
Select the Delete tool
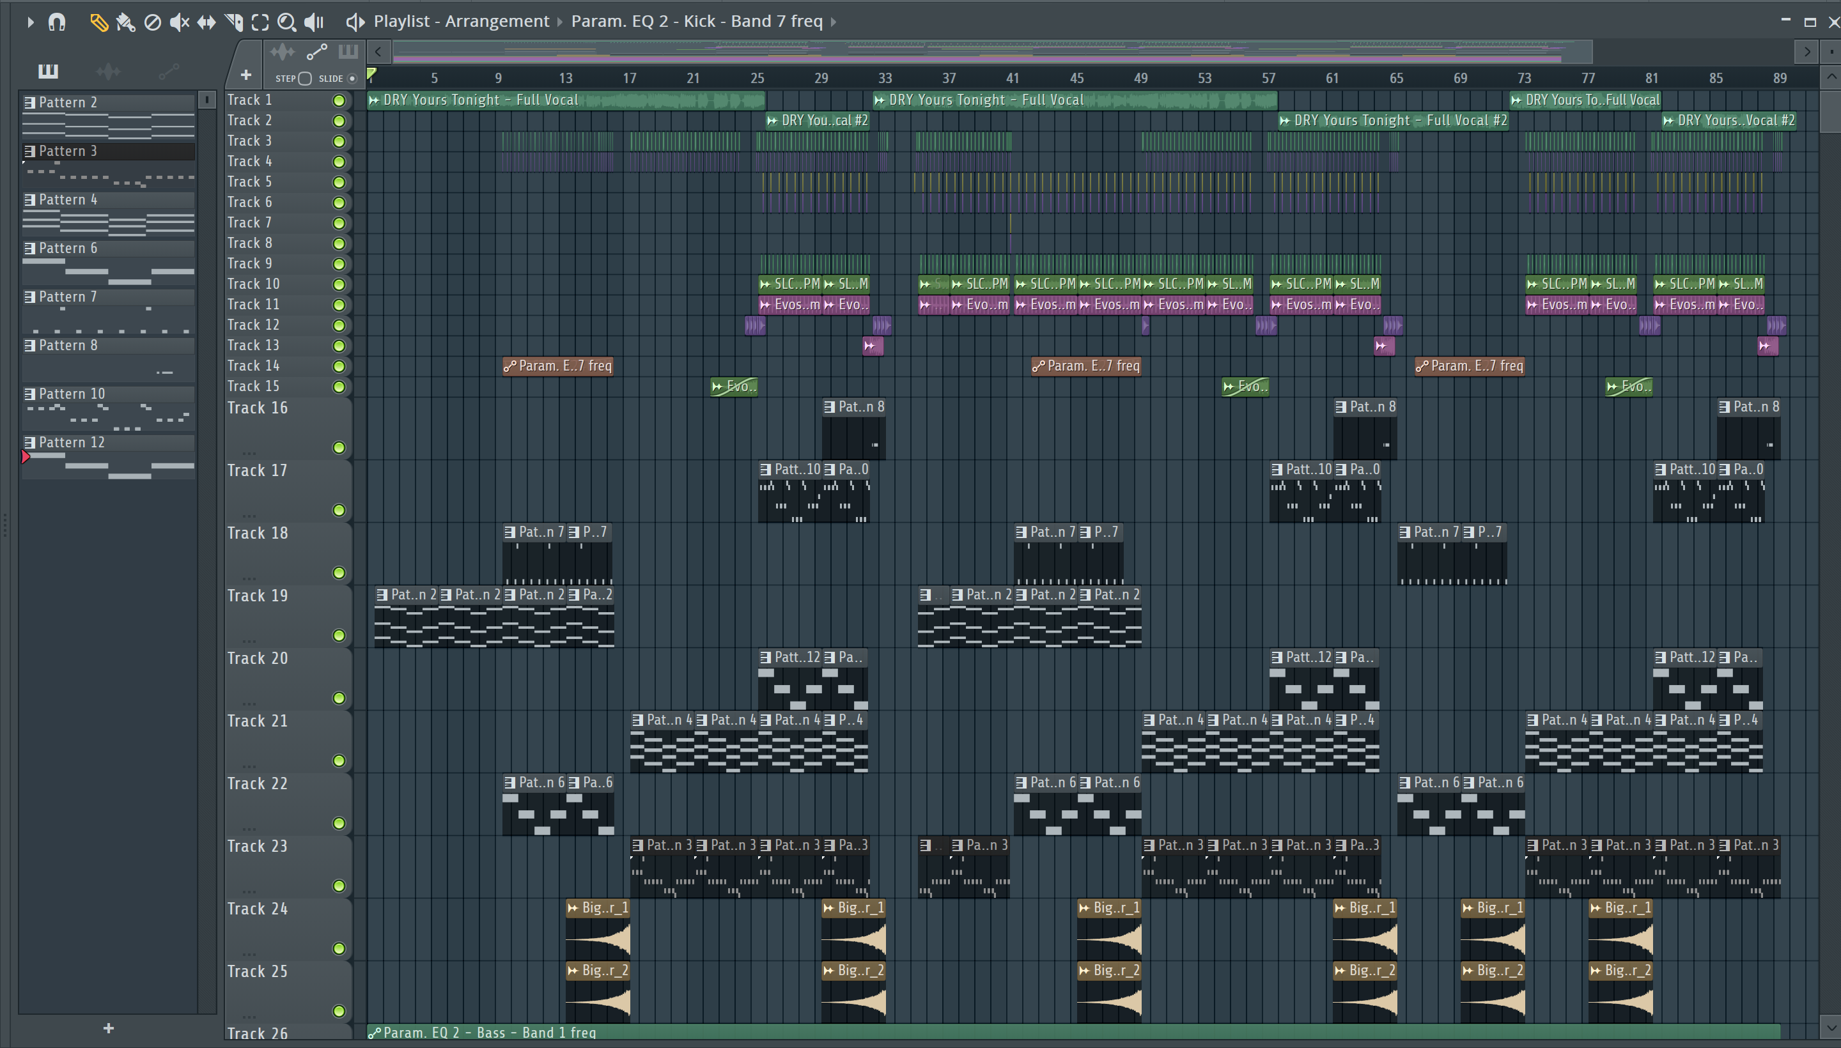coord(153,22)
